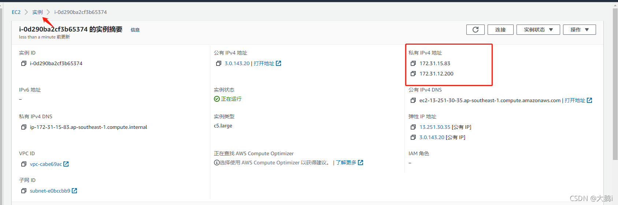The width and height of the screenshot is (618, 205).
Task: Copy the public IPv4 DNS name
Action: coord(413,100)
